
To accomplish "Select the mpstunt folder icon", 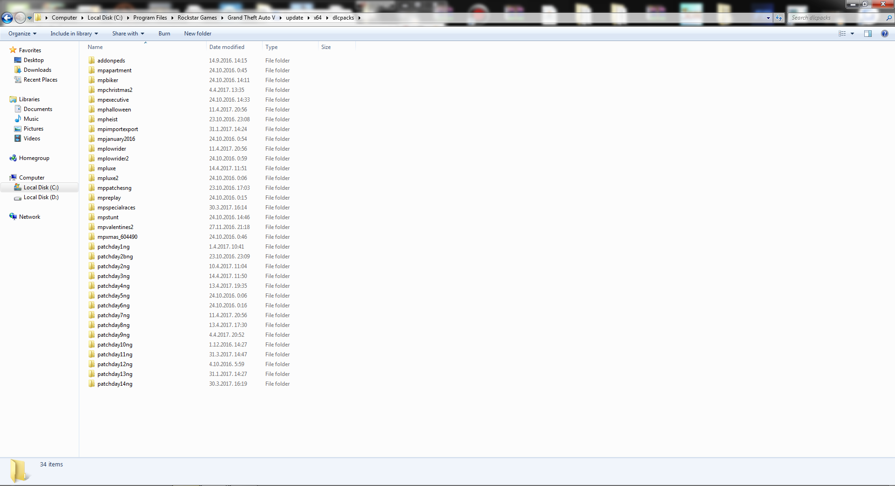I will (x=91, y=217).
